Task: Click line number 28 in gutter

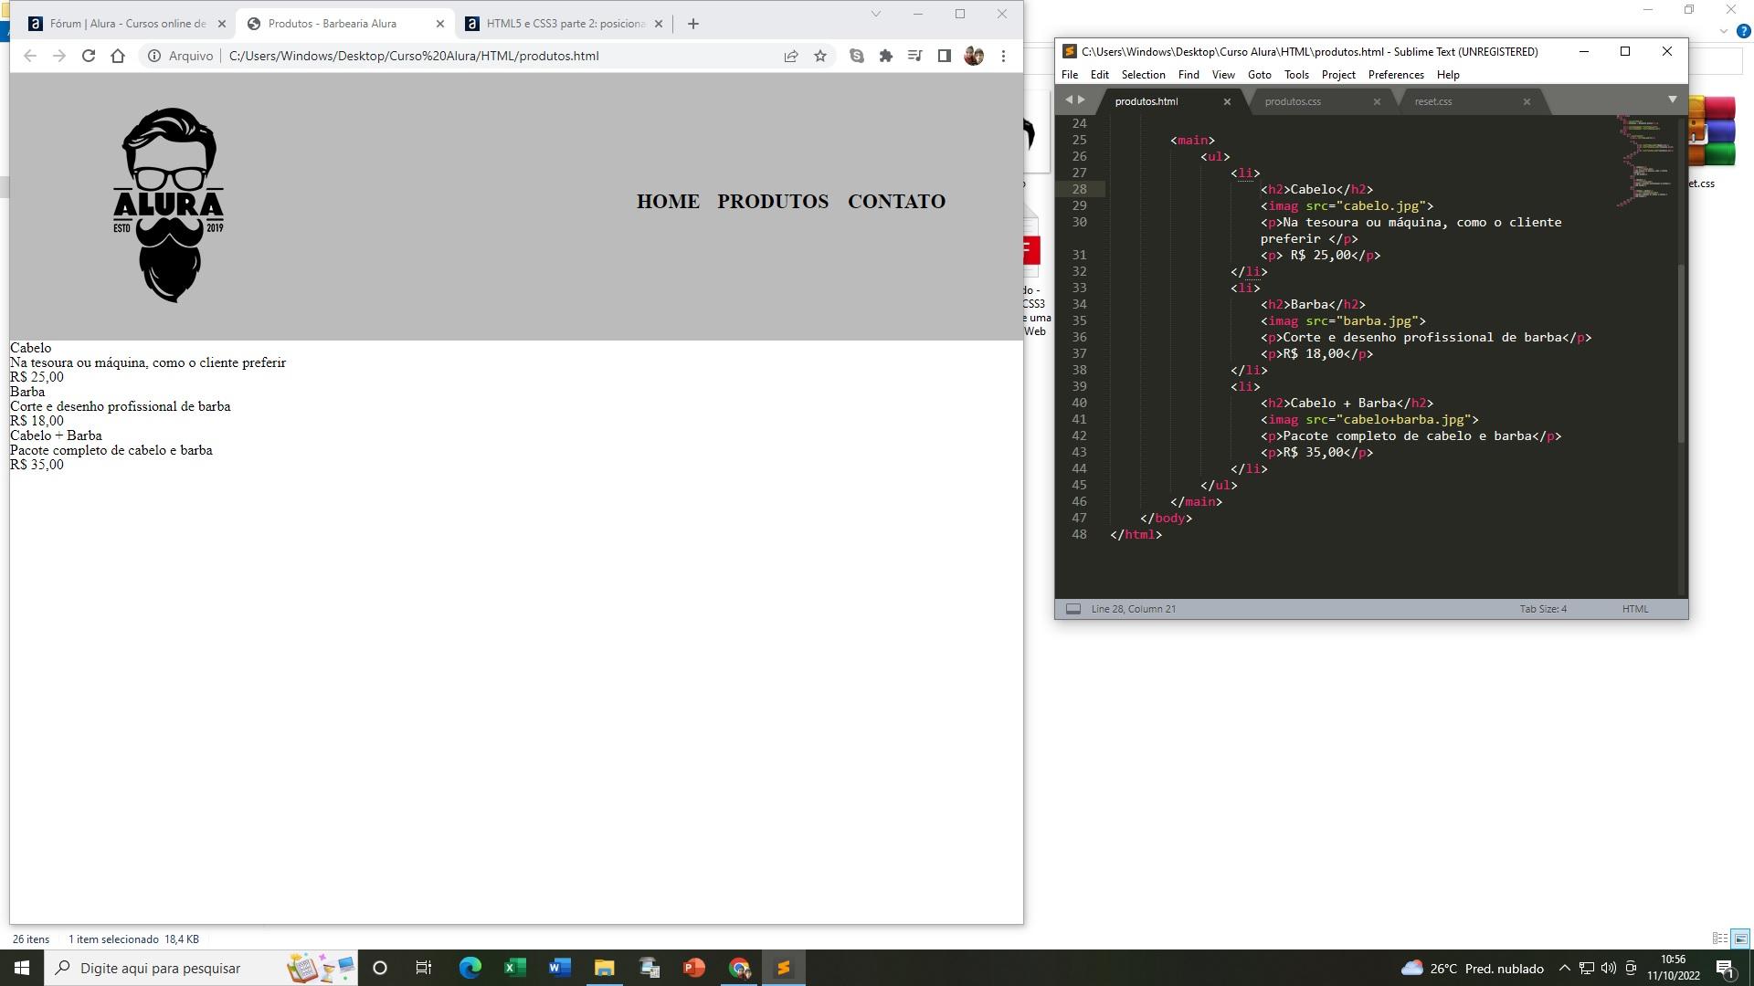Action: coord(1079,189)
